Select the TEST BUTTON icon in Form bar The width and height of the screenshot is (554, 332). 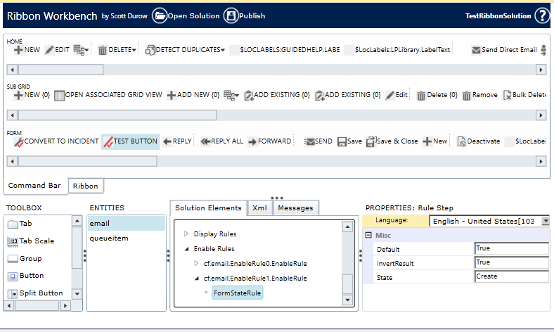[108, 142]
